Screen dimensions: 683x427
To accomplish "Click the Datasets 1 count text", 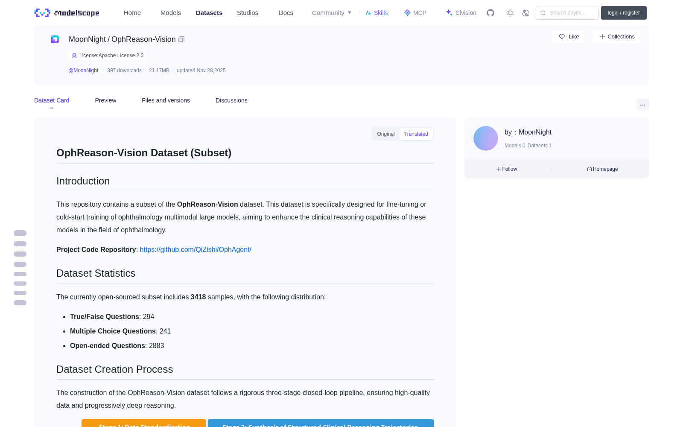I will tap(540, 146).
